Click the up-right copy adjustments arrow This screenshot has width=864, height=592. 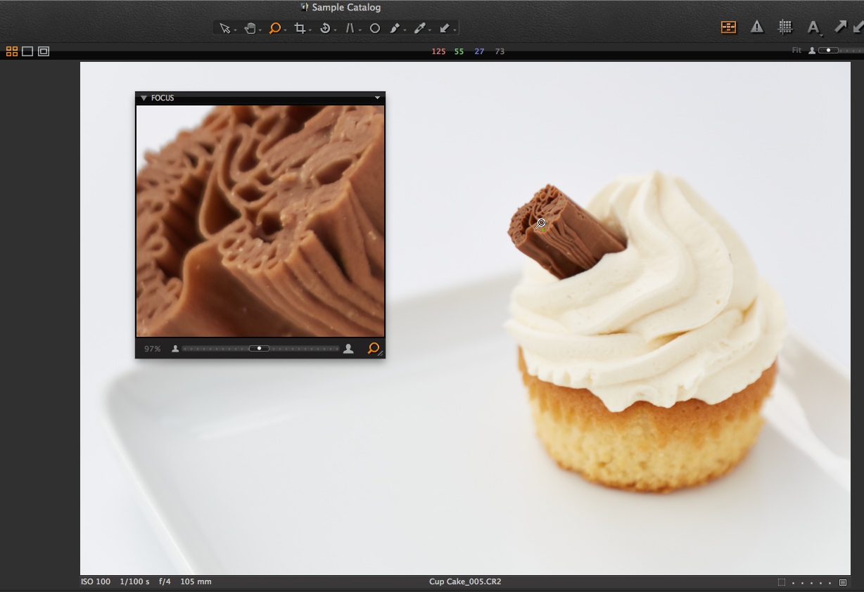coord(840,27)
